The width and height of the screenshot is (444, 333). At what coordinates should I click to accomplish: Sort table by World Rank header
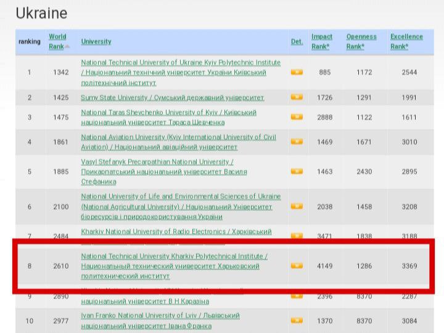(x=57, y=41)
